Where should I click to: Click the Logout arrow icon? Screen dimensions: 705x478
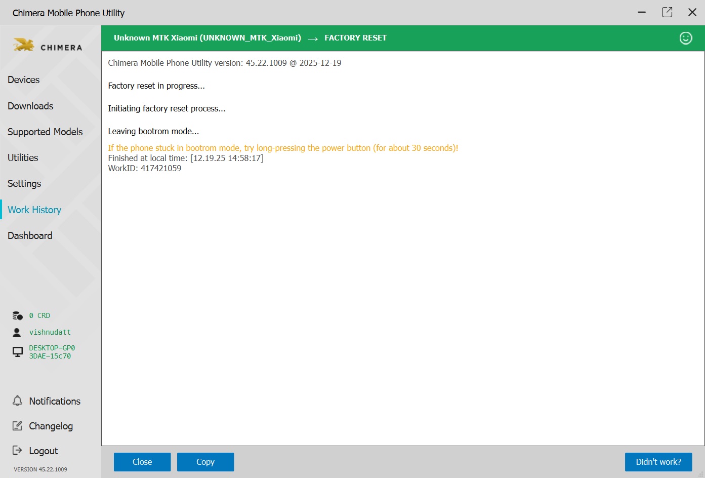click(17, 450)
